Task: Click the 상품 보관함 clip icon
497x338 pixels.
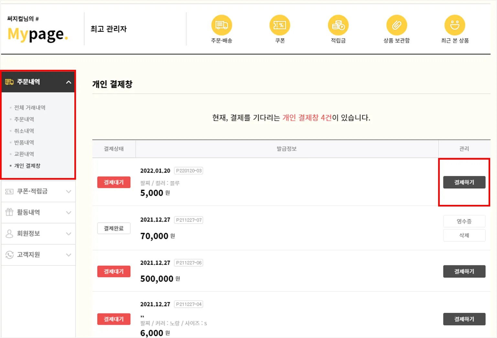Action: [396, 25]
